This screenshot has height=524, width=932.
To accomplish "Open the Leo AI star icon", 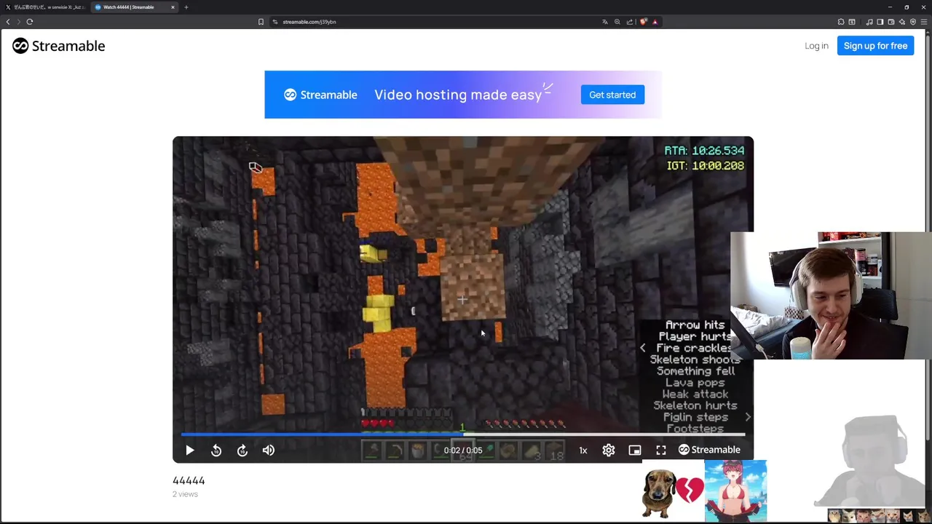I will pyautogui.click(x=901, y=22).
